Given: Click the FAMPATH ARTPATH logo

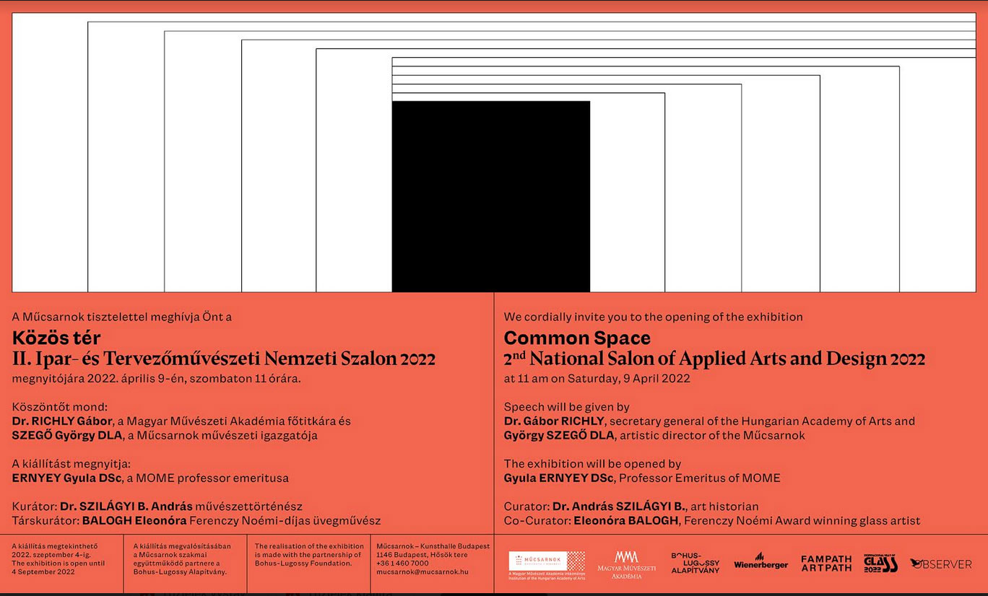Looking at the screenshot, I should pyautogui.click(x=826, y=564).
